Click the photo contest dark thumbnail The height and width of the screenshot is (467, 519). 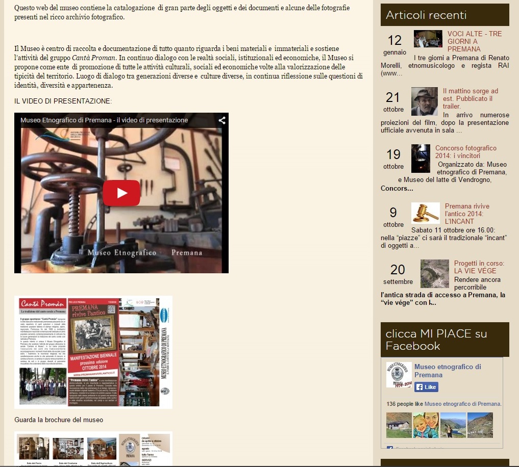[x=421, y=158]
